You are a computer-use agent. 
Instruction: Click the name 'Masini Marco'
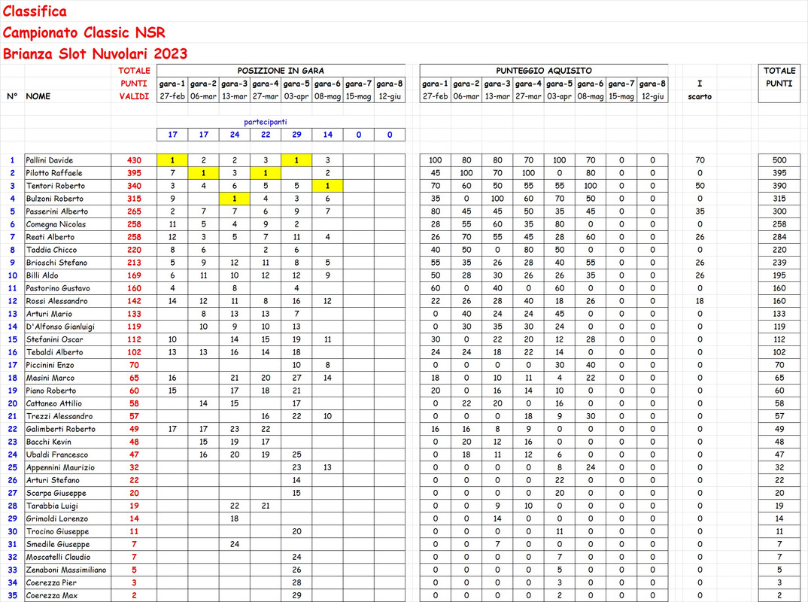50,378
